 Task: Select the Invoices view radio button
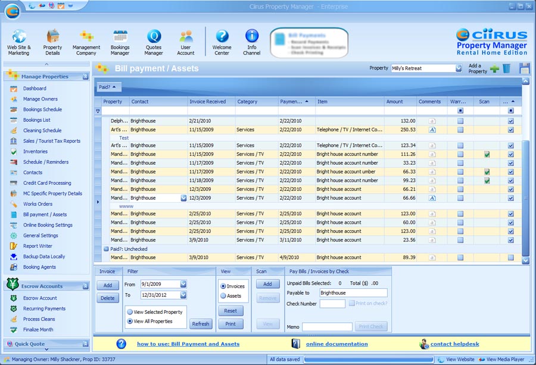223,286
